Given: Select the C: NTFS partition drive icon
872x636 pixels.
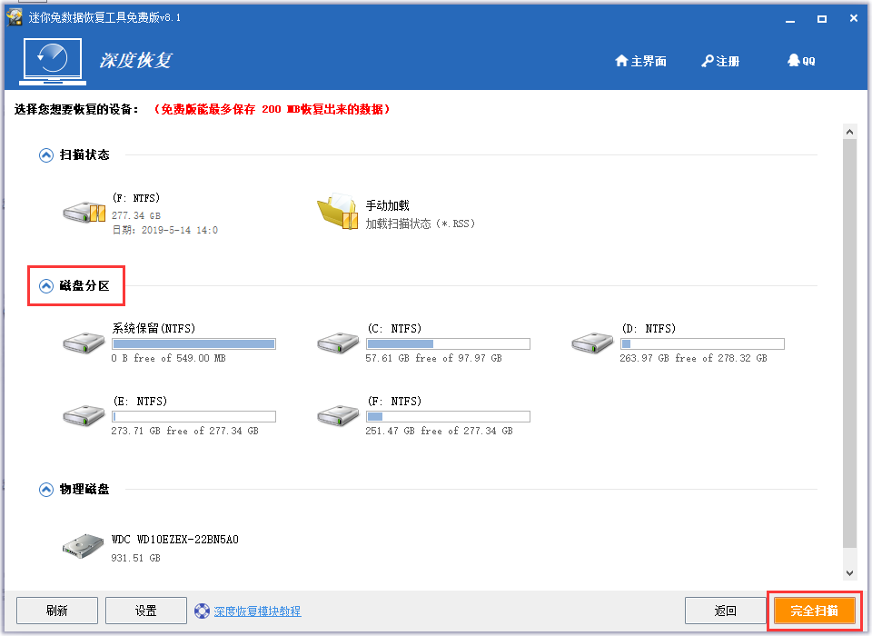Looking at the screenshot, I should [338, 343].
